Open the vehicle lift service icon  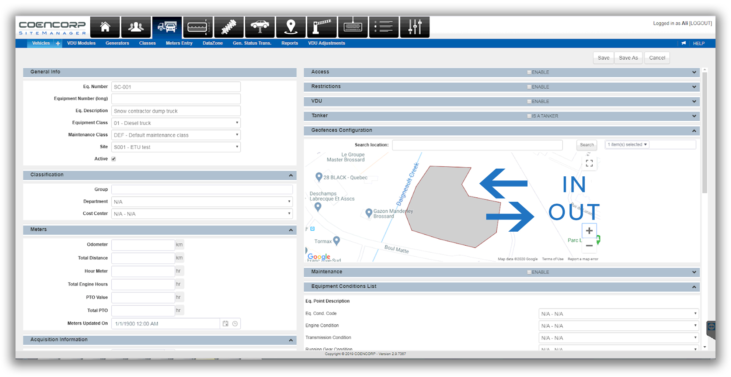click(x=260, y=27)
